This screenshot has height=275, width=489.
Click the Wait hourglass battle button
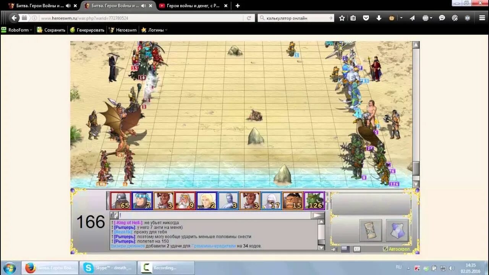pyautogui.click(x=371, y=230)
